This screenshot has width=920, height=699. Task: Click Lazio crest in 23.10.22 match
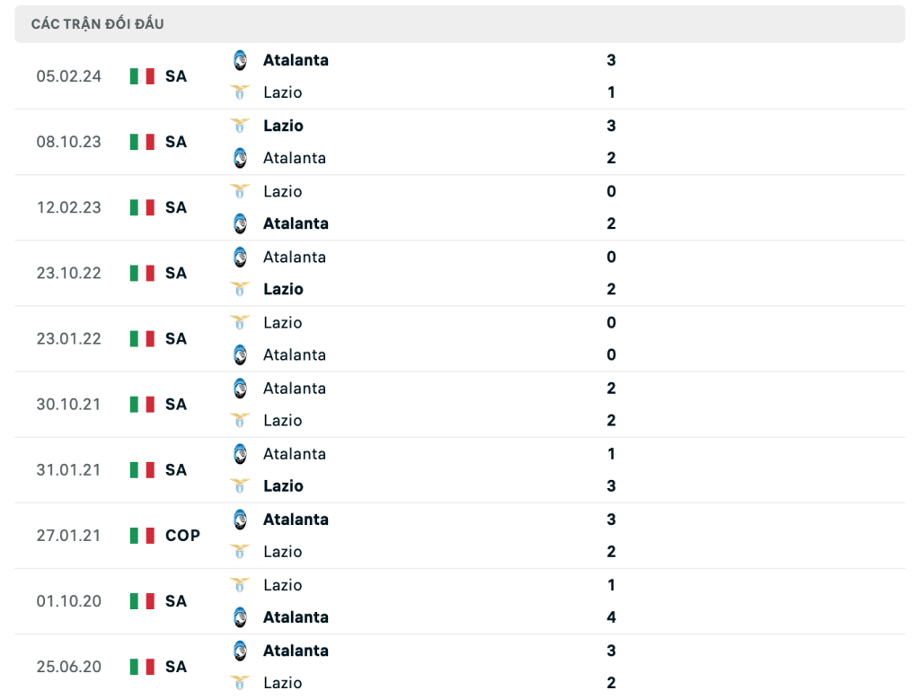coord(240,289)
